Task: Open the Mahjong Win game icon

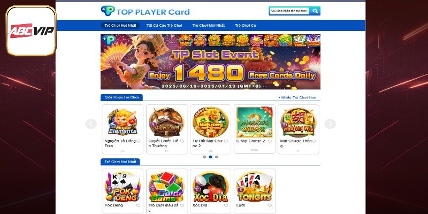Action: pos(299,122)
